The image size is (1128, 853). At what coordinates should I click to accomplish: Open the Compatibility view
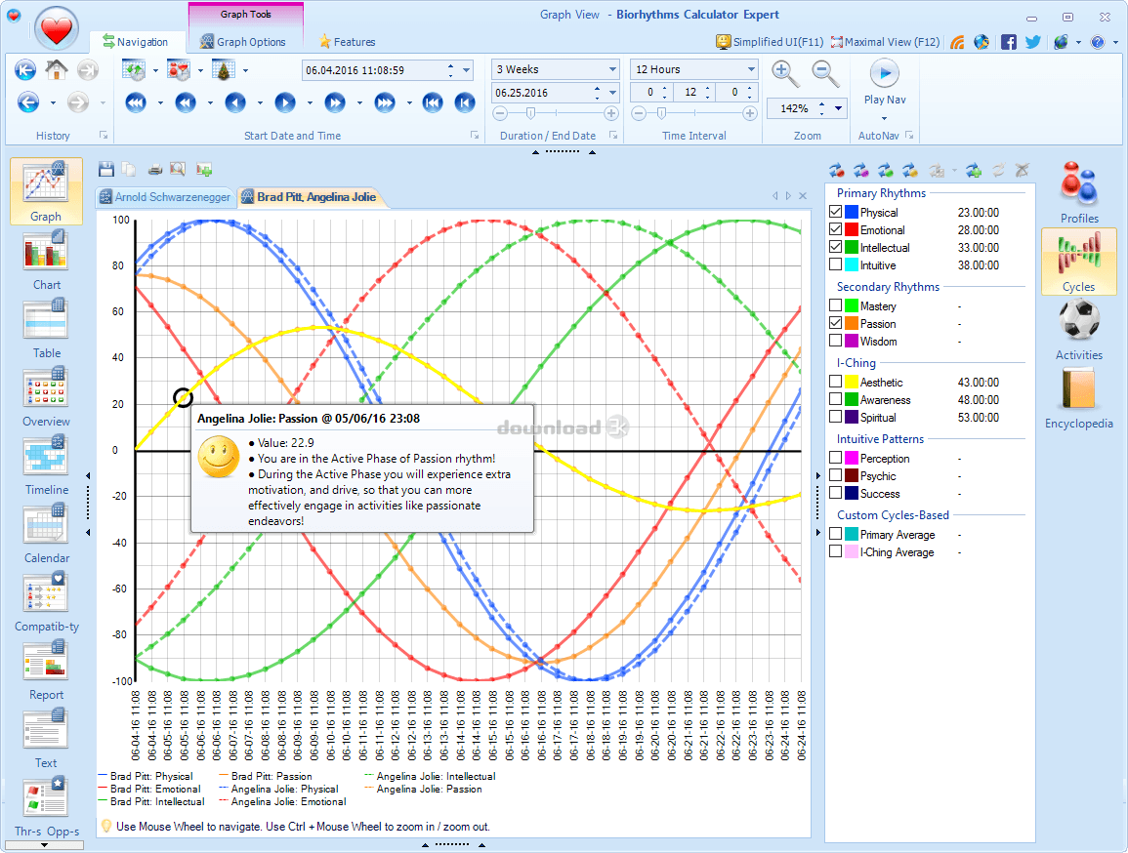click(x=46, y=601)
